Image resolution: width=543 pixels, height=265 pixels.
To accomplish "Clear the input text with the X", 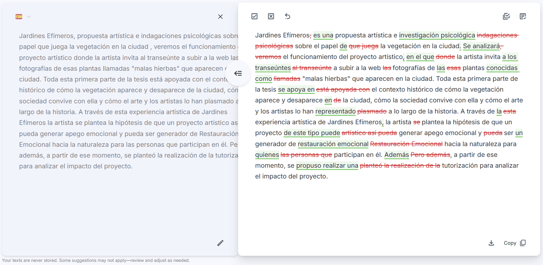I will [x=220, y=16].
